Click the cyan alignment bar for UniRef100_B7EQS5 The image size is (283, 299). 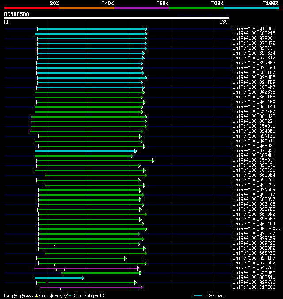[x=86, y=151]
